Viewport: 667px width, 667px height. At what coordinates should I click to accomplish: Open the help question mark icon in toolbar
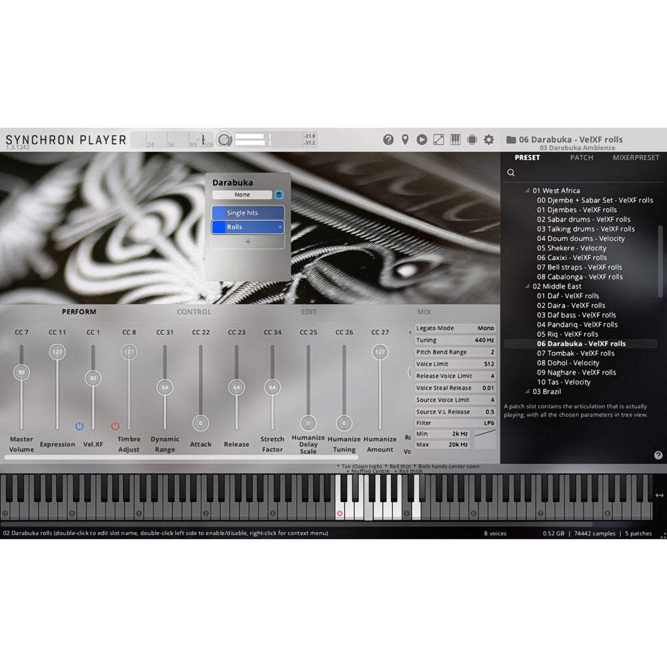click(388, 139)
